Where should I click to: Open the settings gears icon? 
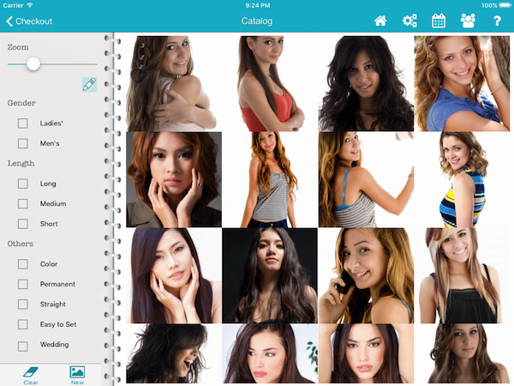409,21
